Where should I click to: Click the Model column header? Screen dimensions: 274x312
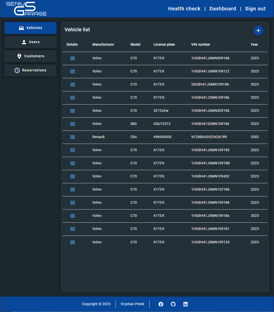[135, 44]
